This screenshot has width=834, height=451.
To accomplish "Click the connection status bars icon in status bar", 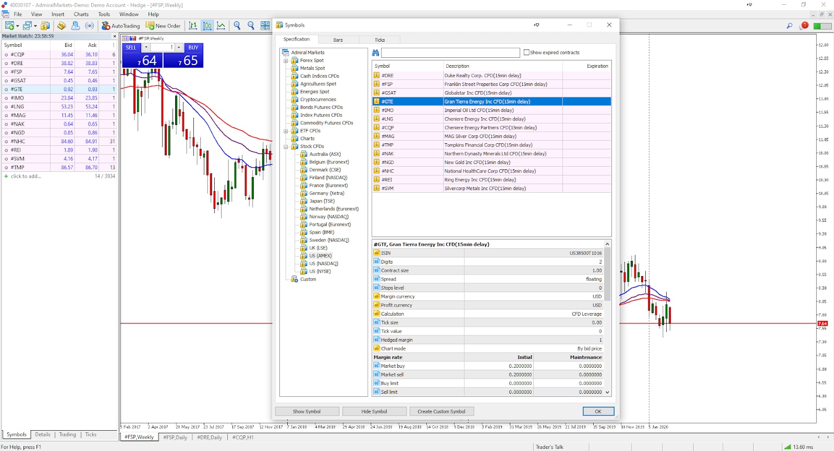I will click(x=788, y=447).
